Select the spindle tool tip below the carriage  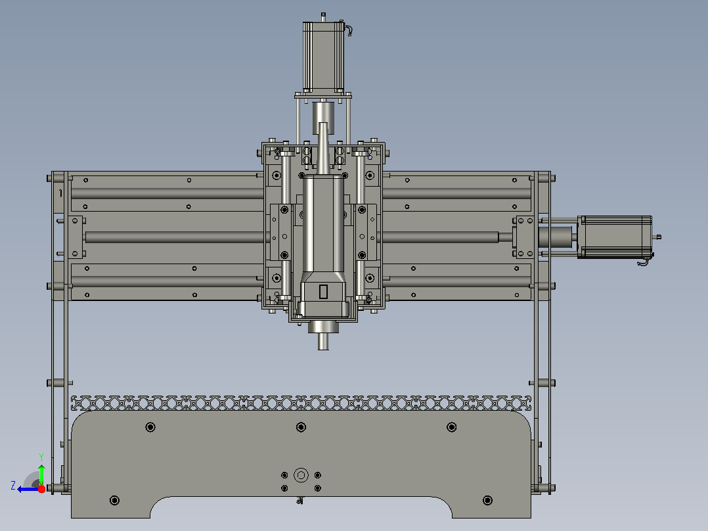[x=323, y=342]
